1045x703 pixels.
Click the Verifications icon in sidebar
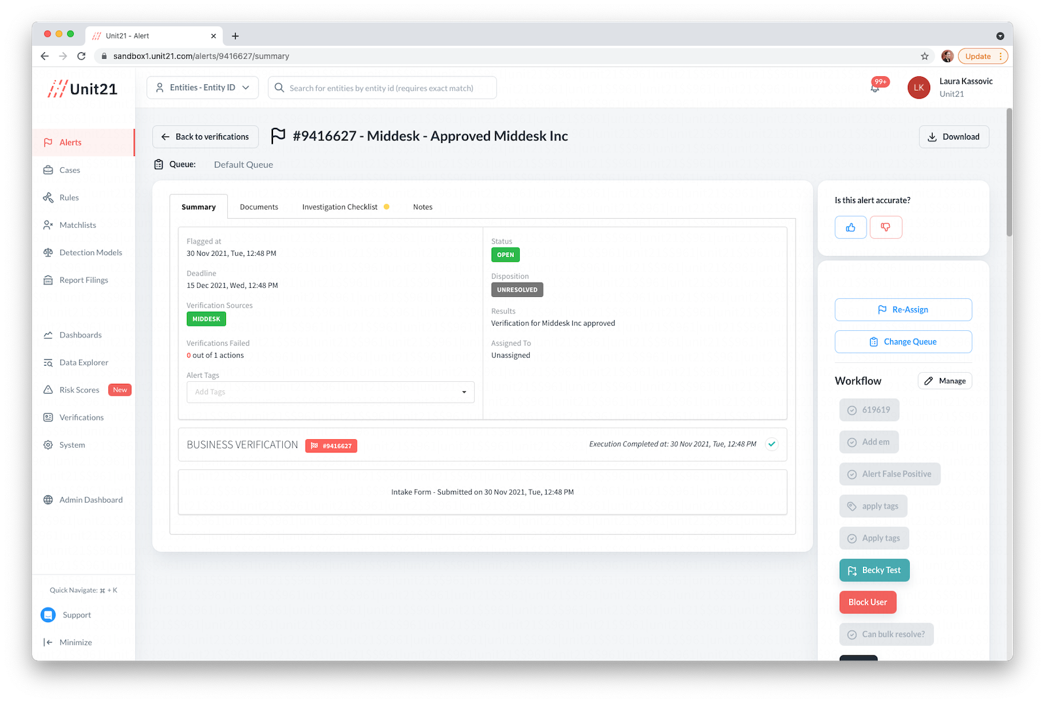[48, 417]
